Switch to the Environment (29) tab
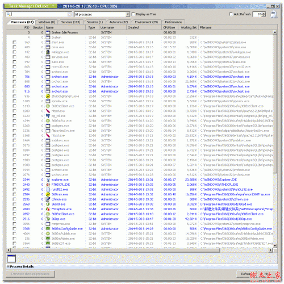Screen dimensions: 284x284 147,22
